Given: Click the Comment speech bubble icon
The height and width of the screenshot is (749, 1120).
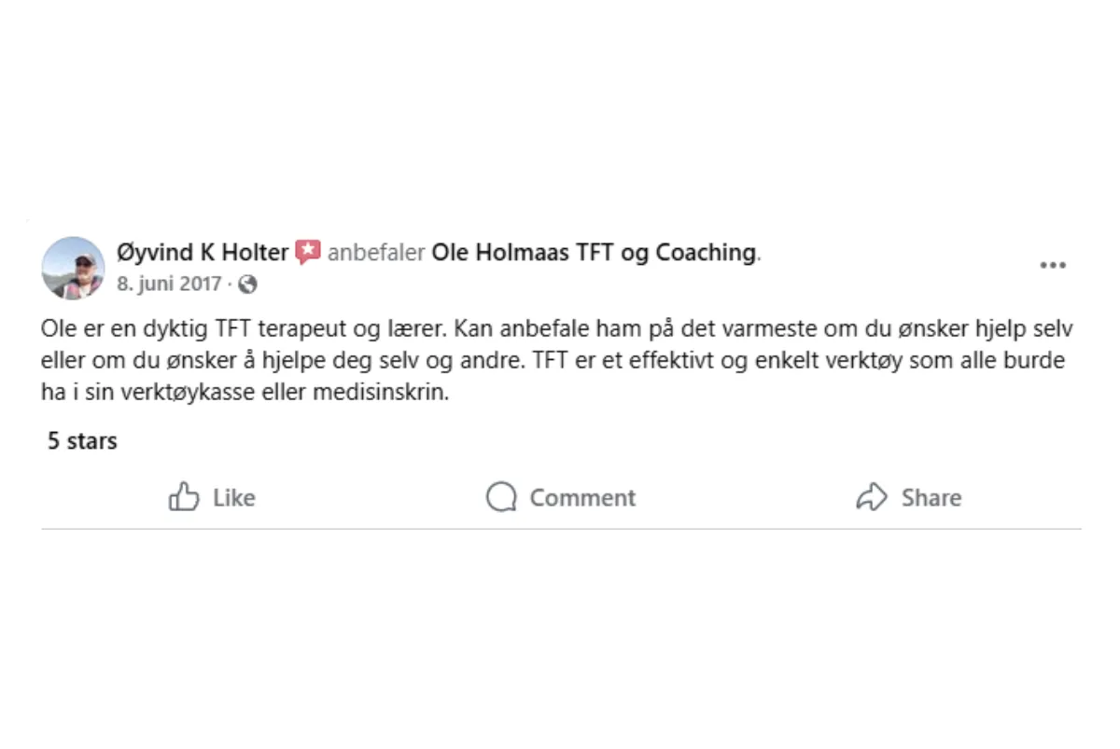Looking at the screenshot, I should click(x=501, y=497).
